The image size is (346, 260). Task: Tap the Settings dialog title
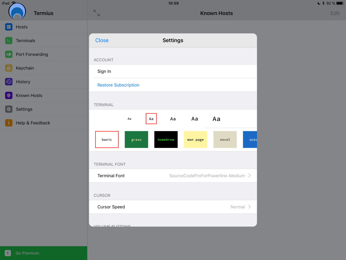173,40
